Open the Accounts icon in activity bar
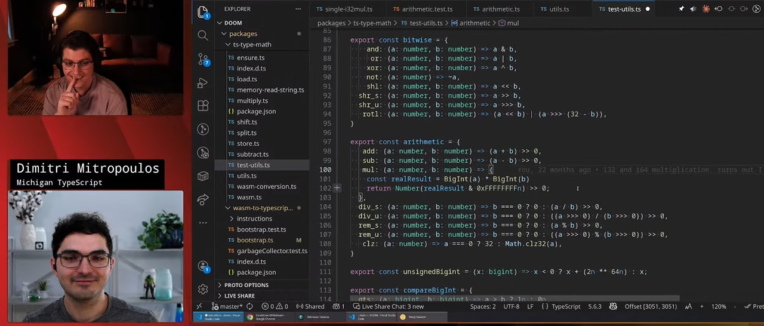The height and width of the screenshot is (326, 764). click(x=203, y=266)
